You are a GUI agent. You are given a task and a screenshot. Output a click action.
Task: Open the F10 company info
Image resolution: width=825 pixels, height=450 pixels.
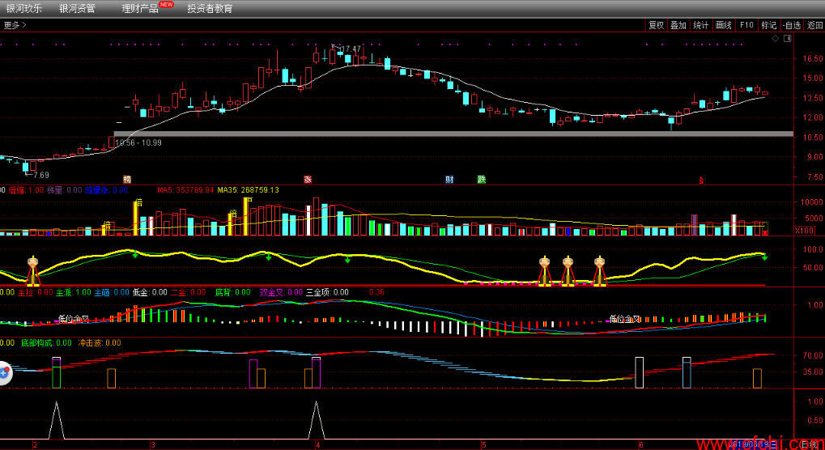tap(746, 25)
